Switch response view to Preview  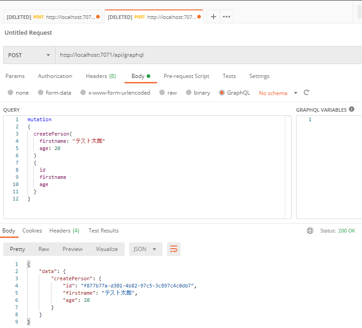(73, 249)
